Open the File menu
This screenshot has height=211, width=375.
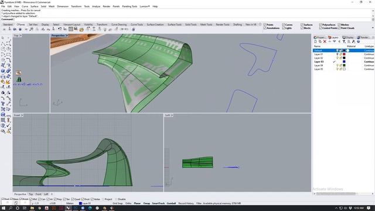3,6
